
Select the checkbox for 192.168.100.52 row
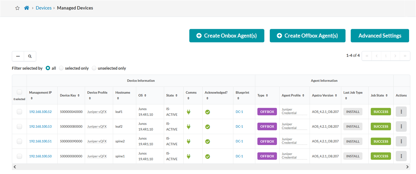click(x=19, y=112)
